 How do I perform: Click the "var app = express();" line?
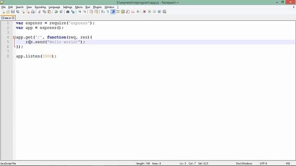(40, 28)
